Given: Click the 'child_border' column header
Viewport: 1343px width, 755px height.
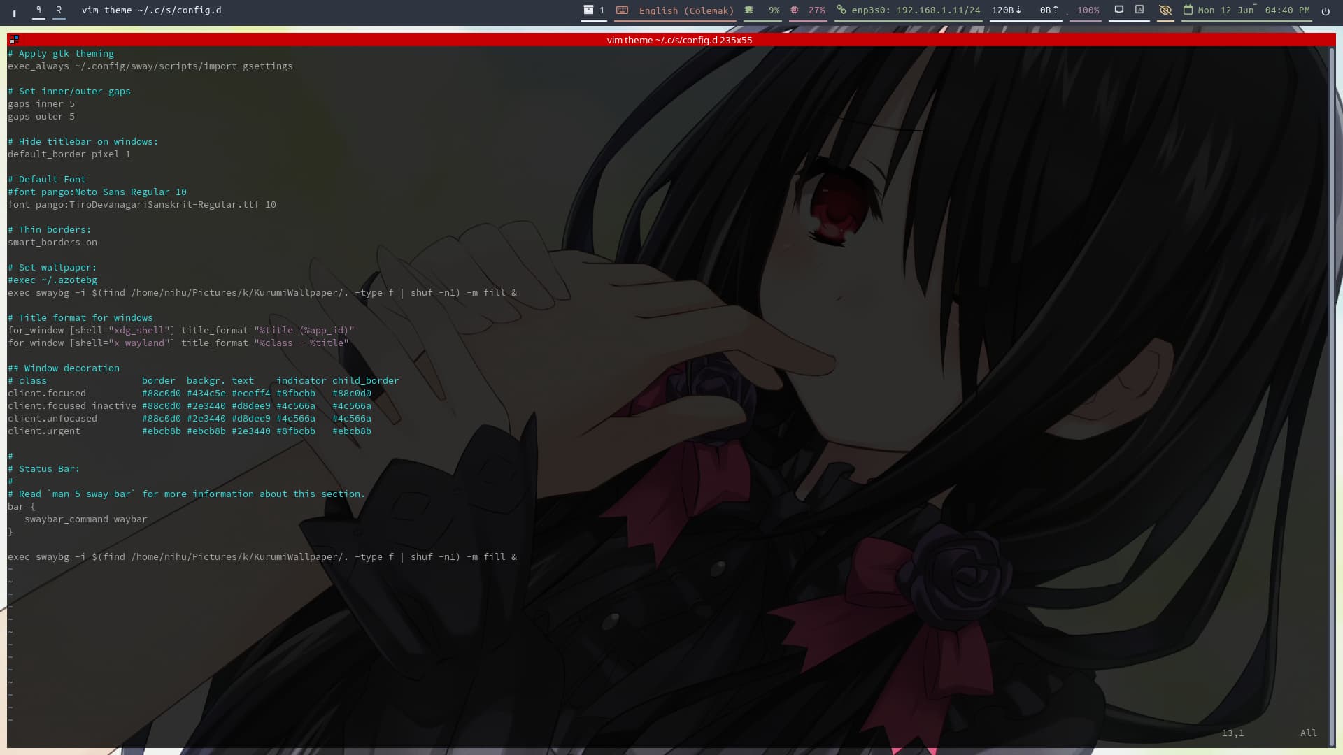Looking at the screenshot, I should [x=366, y=381].
